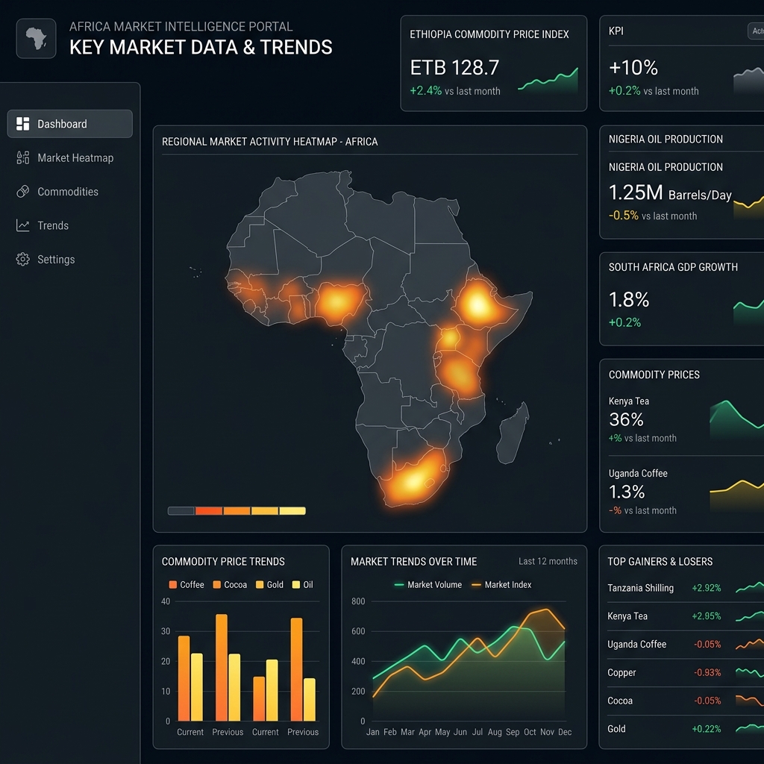The width and height of the screenshot is (764, 764).
Task: Toggle the Market Volume legend entry
Action: [x=428, y=585]
